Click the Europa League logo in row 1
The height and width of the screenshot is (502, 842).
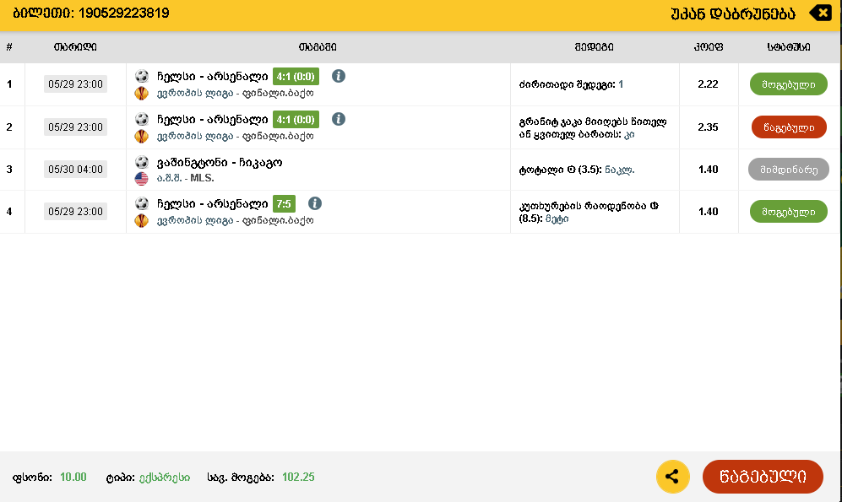coord(141,94)
